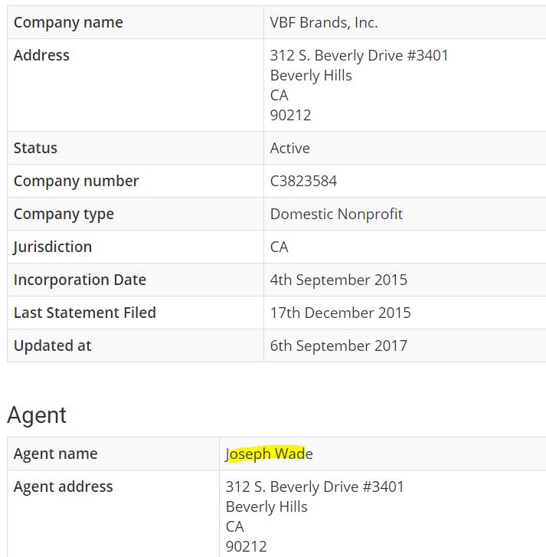
Task: Click the Agent name label
Action: [55, 454]
